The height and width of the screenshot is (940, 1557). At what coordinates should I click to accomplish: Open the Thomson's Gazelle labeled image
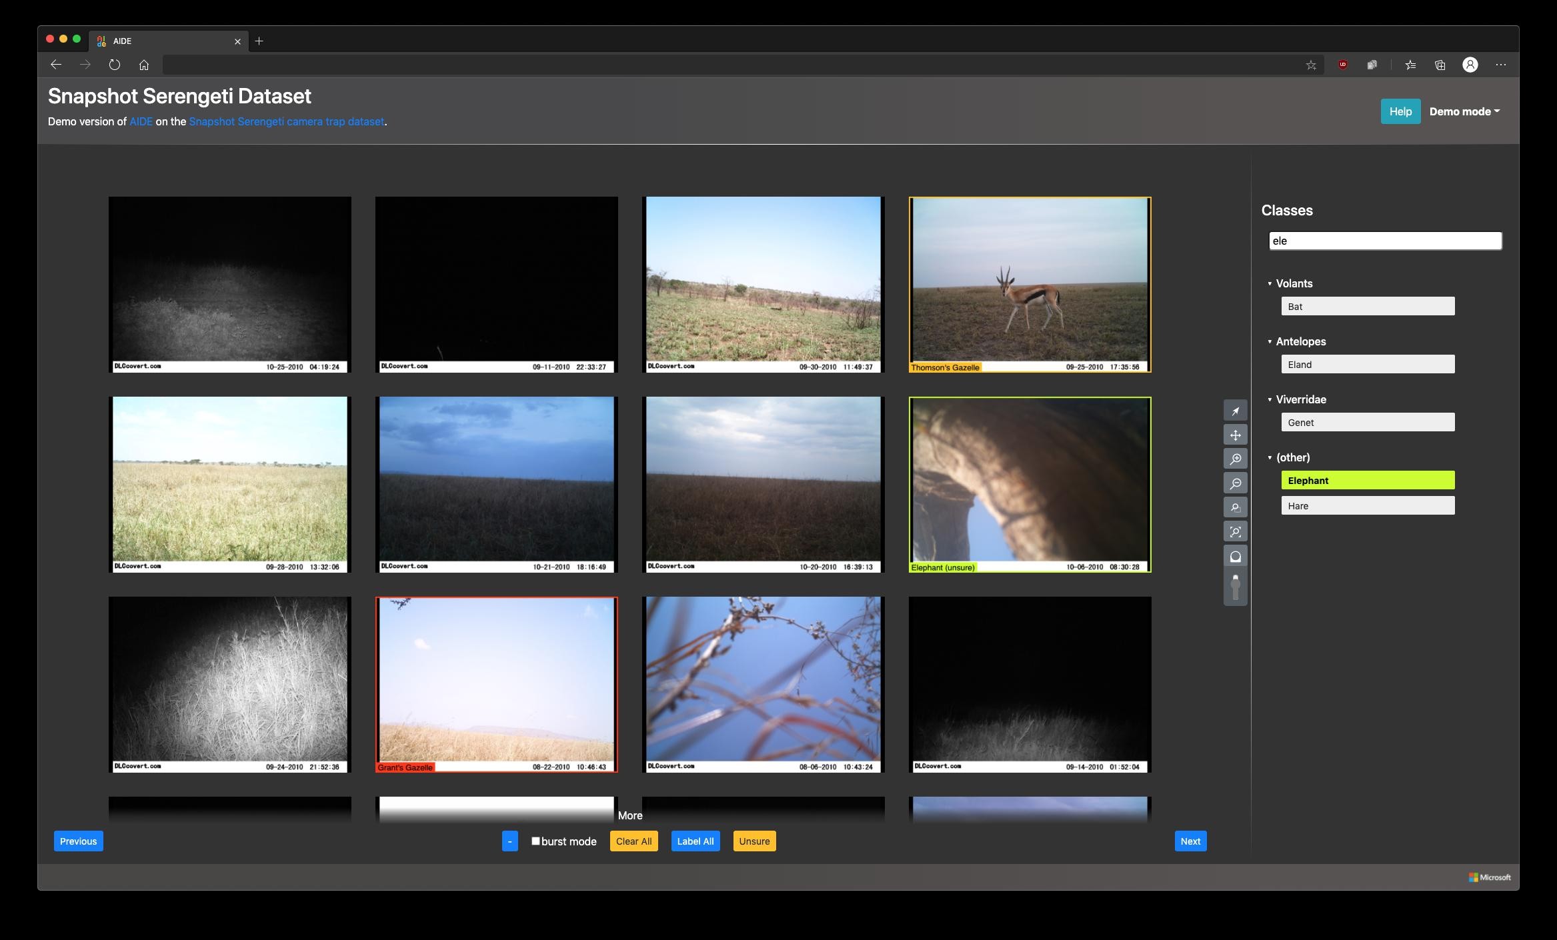(1029, 285)
